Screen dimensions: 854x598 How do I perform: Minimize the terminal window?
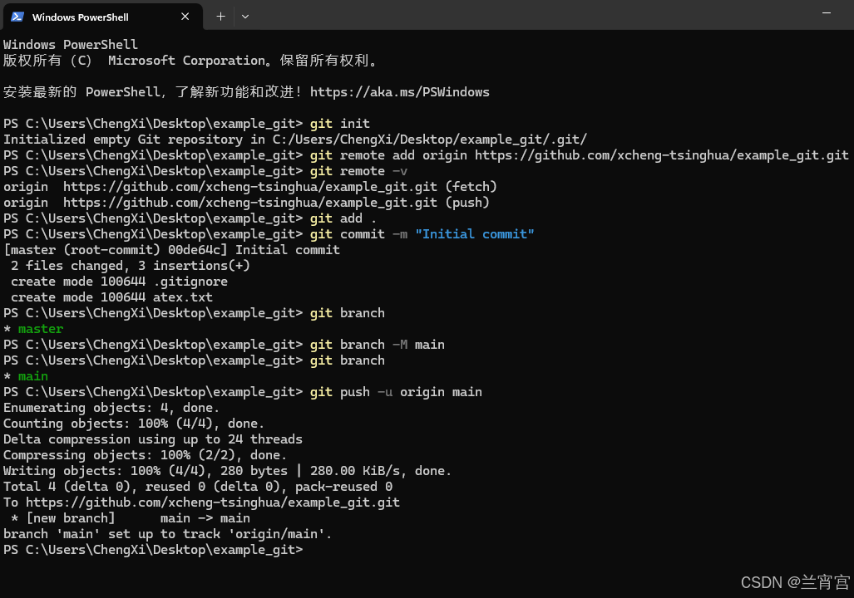pyautogui.click(x=827, y=13)
